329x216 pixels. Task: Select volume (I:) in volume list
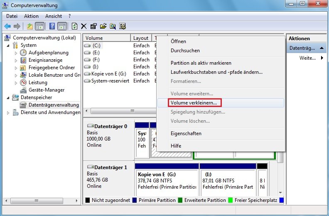[x=96, y=67]
